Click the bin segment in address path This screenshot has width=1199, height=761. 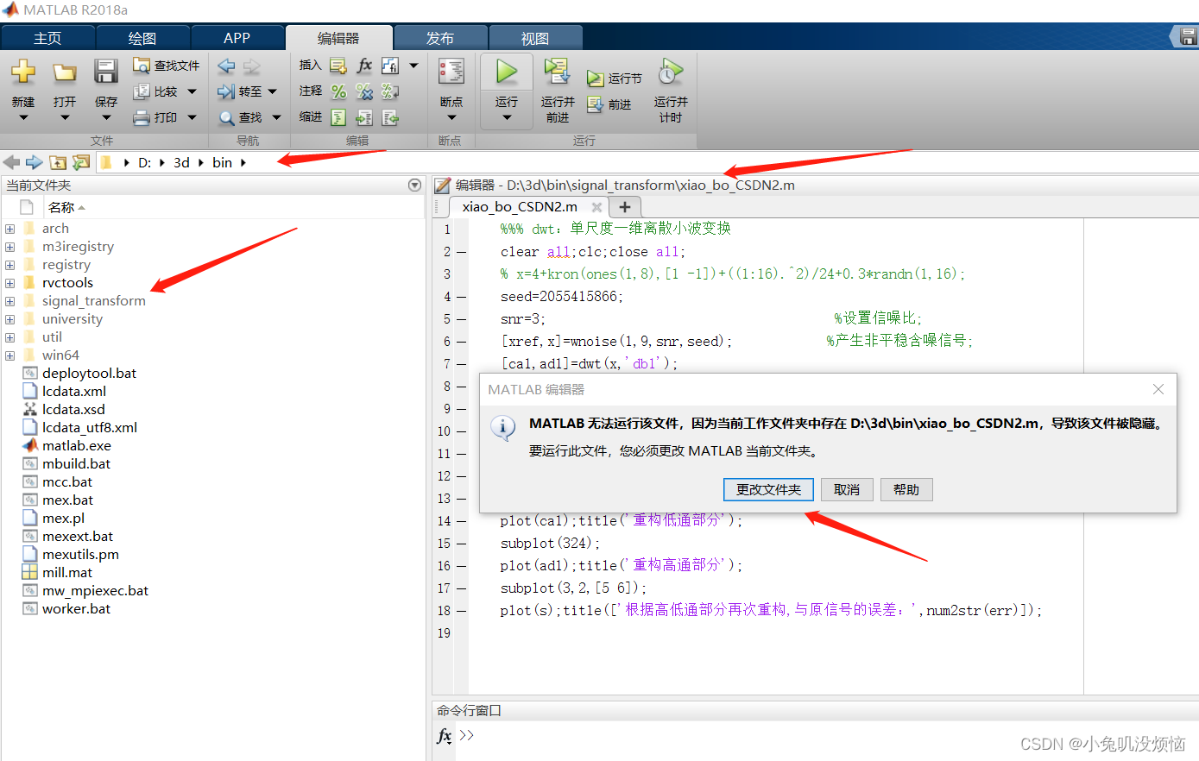tap(222, 162)
